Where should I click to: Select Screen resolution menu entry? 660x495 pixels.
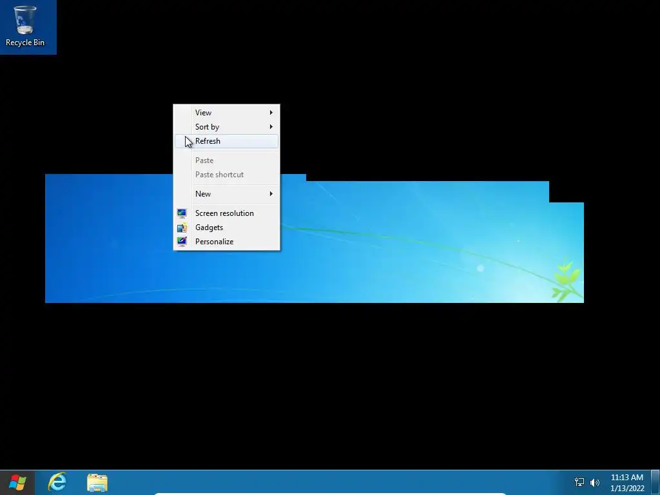[226, 213]
